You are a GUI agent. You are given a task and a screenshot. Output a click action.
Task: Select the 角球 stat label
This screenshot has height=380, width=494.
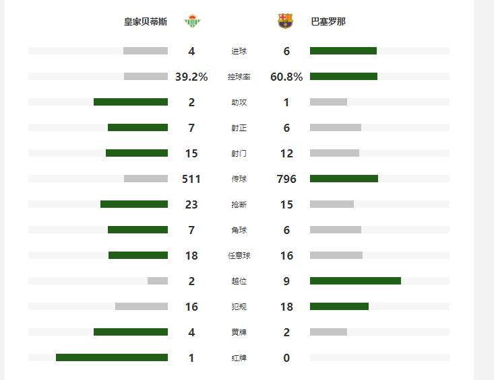pos(239,230)
